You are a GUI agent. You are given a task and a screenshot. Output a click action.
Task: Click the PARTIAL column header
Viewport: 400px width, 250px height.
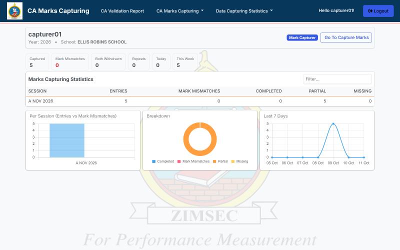click(x=317, y=91)
